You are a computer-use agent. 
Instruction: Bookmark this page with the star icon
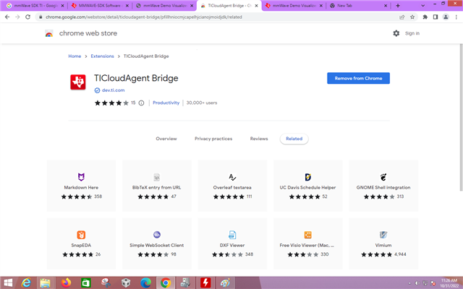tap(412, 17)
